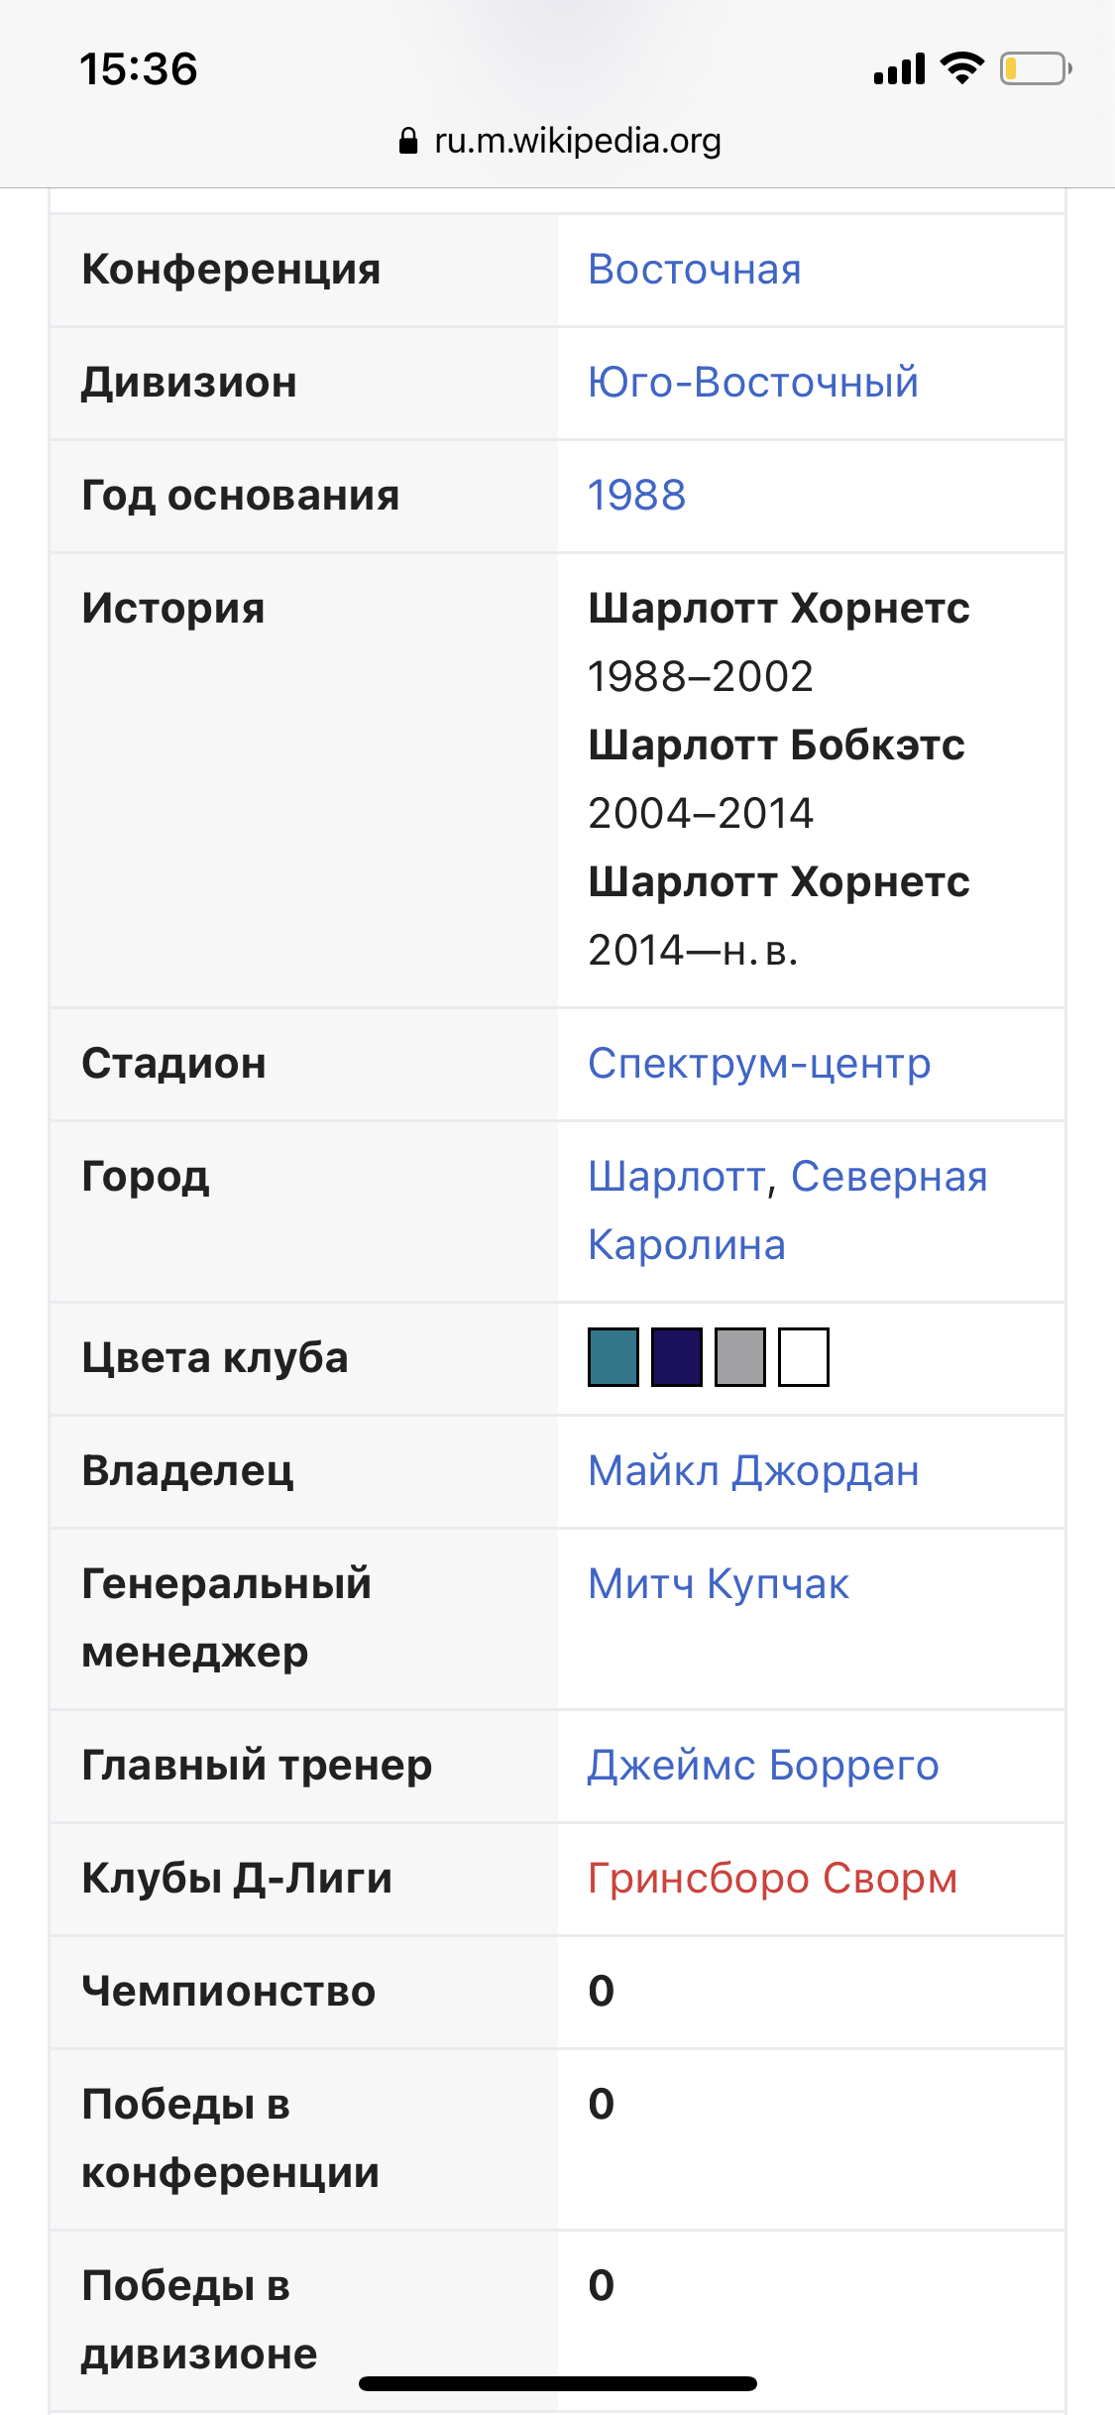
Task: Open the Северная Каролина link
Action: click(x=788, y=1210)
